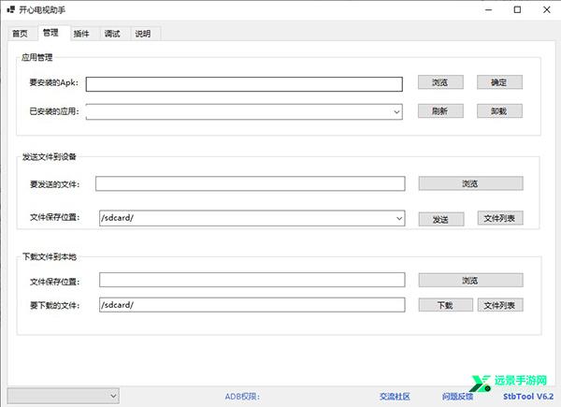The height and width of the screenshot is (407, 561).
Task: Click the 确定 button to install Apk
Action: pyautogui.click(x=499, y=82)
